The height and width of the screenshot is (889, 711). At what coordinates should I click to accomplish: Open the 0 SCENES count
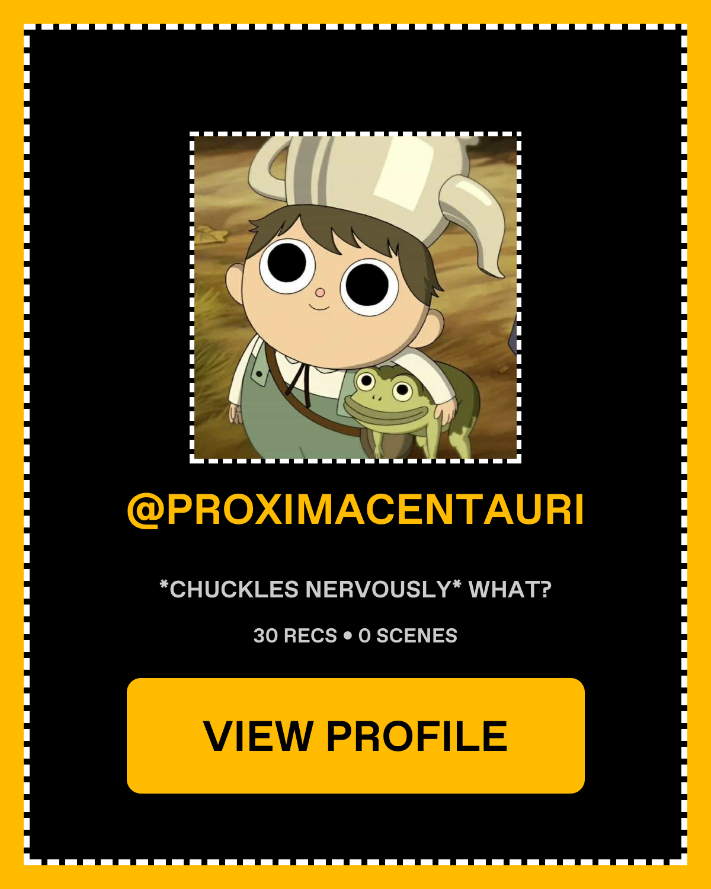(x=408, y=635)
